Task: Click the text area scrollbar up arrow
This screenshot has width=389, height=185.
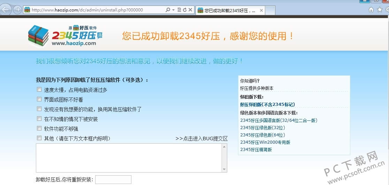Action: [224, 147]
